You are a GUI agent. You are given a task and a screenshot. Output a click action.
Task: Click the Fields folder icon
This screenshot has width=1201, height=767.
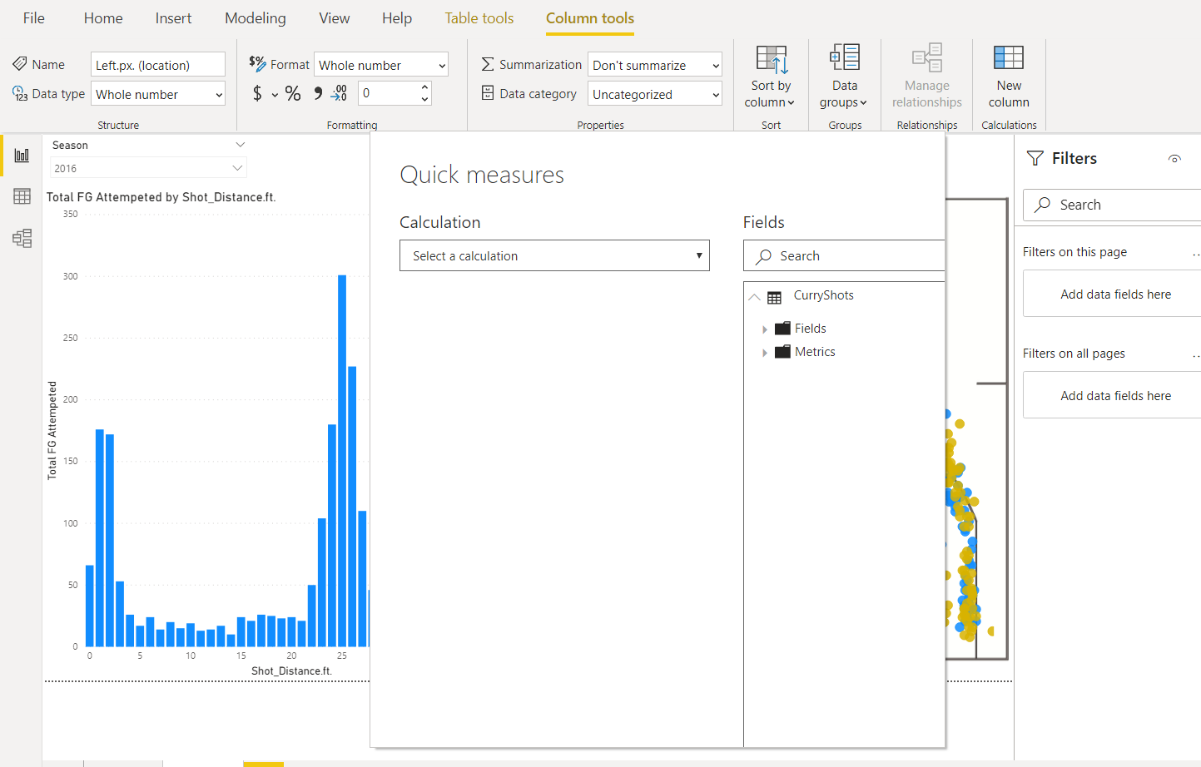782,328
